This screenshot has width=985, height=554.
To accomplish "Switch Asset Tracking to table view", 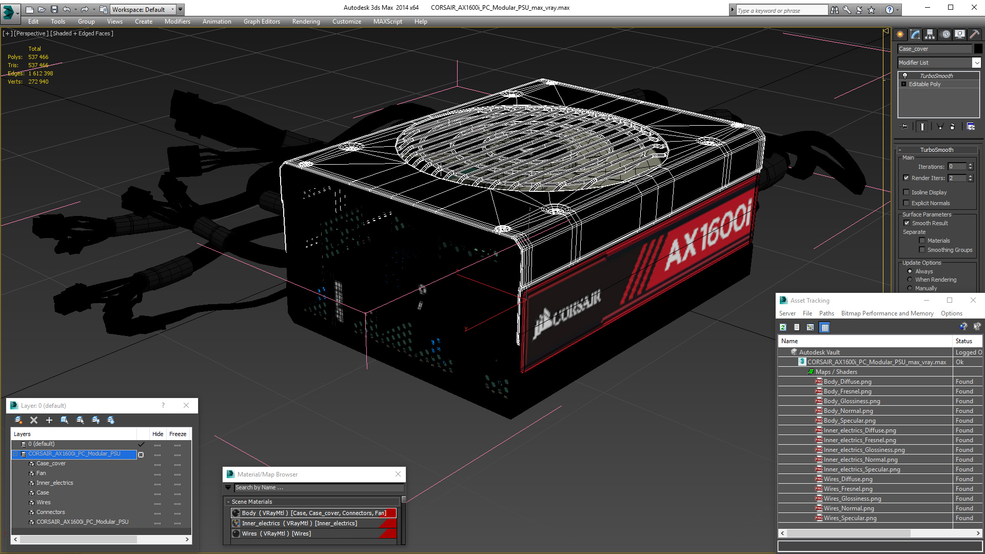I will point(824,327).
